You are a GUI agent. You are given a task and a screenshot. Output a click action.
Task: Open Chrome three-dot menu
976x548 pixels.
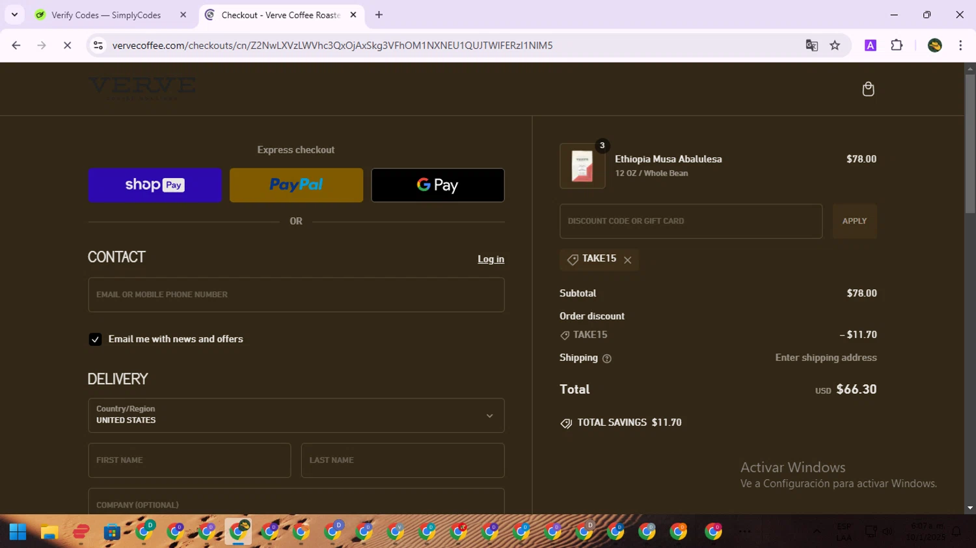click(960, 46)
